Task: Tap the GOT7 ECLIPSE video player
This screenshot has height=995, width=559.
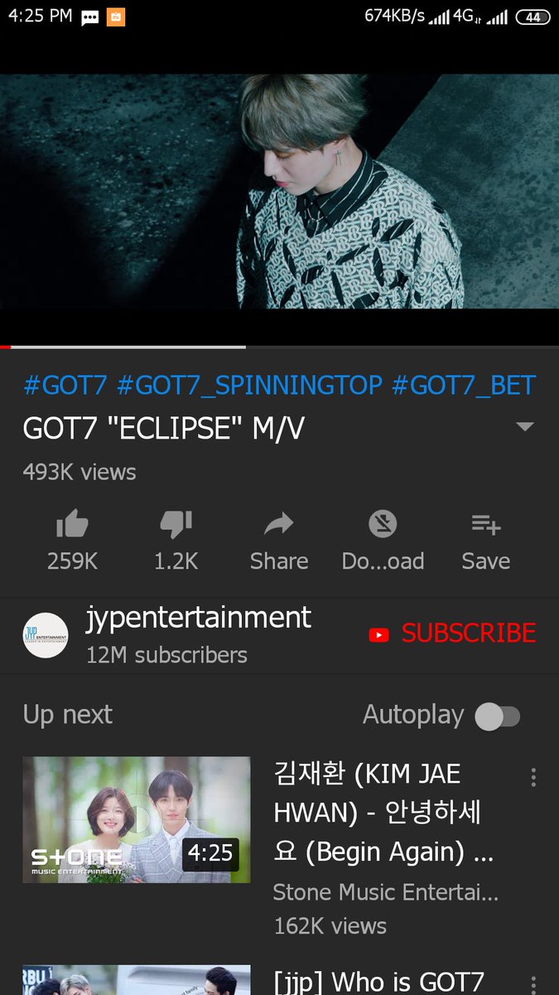Action: tap(279, 192)
